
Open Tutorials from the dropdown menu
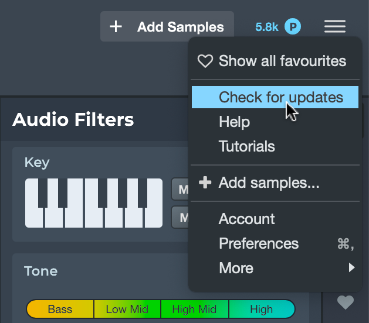pyautogui.click(x=246, y=146)
